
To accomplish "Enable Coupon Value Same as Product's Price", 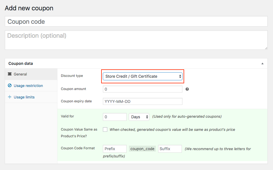I will 105,129.
